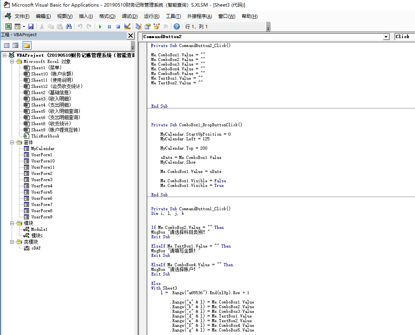Click the View Microsoft Excel toolbar icon
Image resolution: width=415 pixels, height=335 pixels.
[9, 26]
